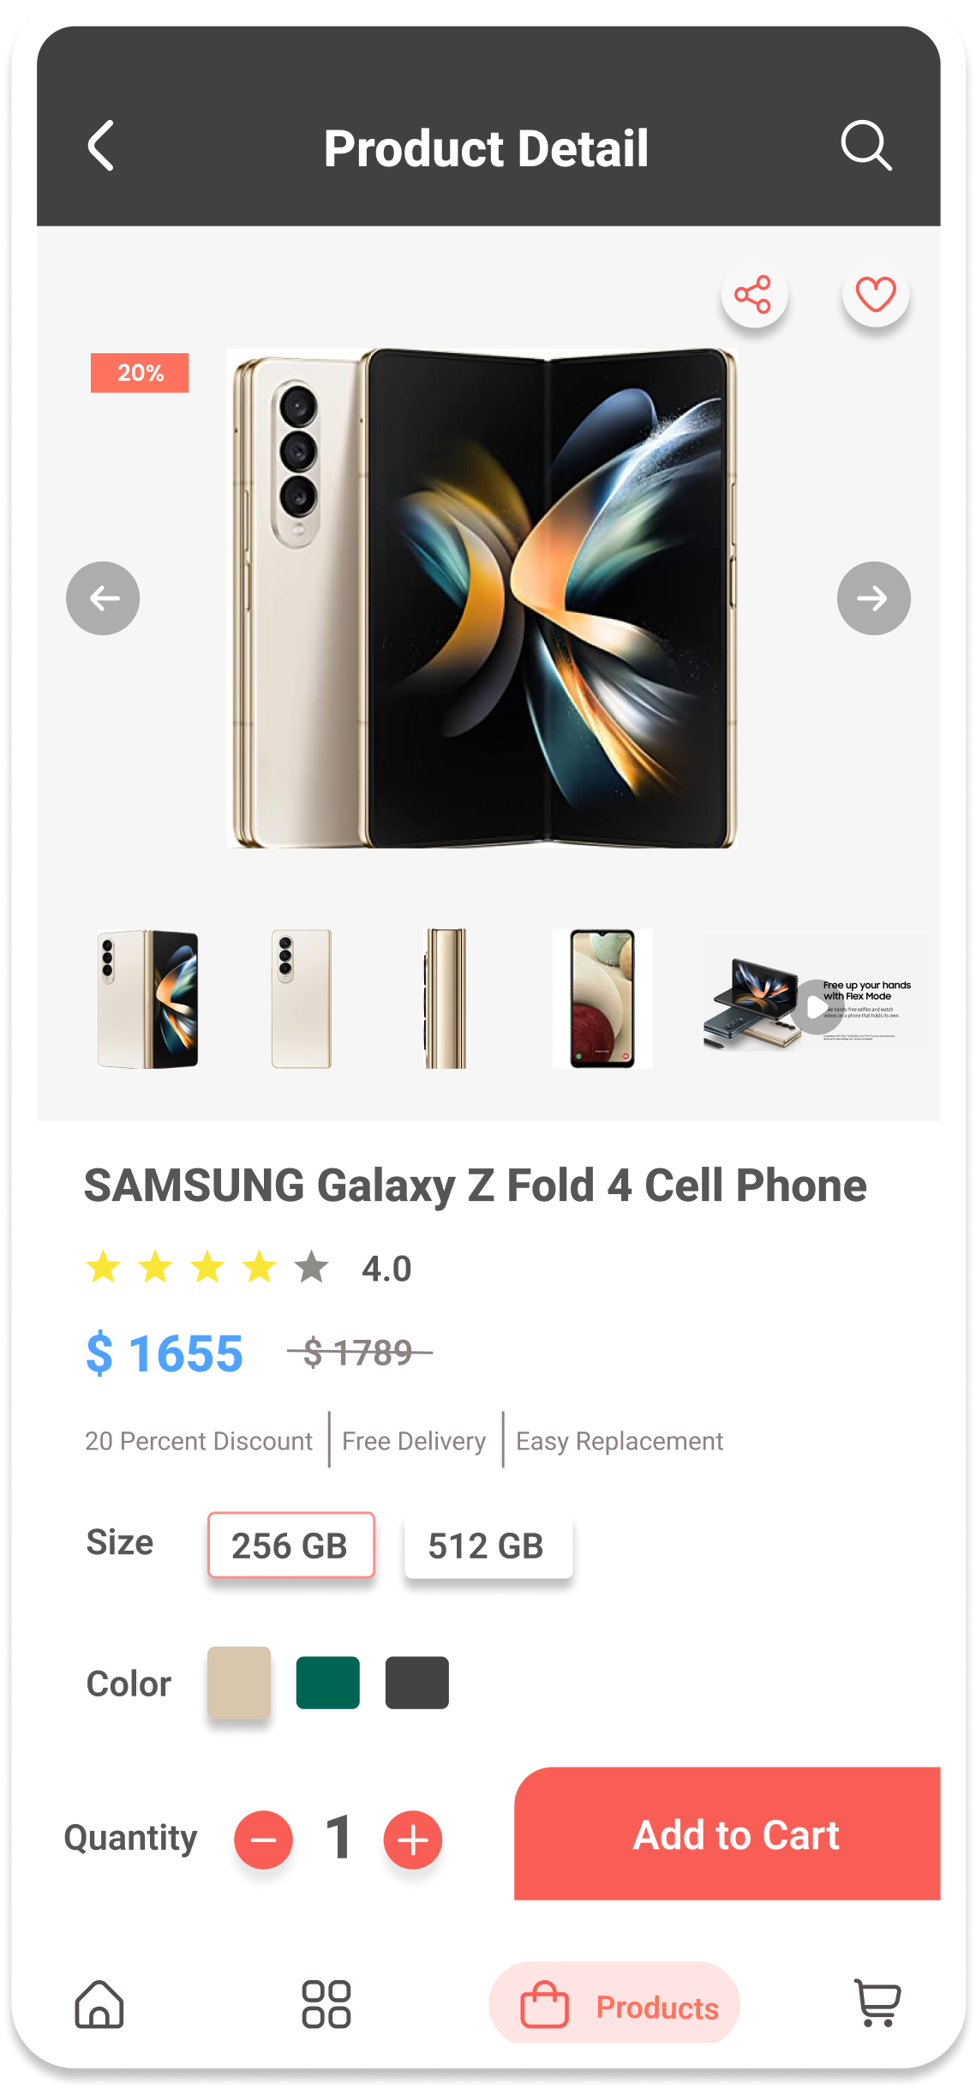Choose the dark gray color swatch
Screen dimensions: 976x2089
coord(417,1683)
